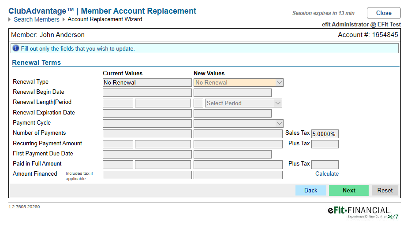Click the new Amount Financed field
This screenshot has width=411, height=225.
[x=238, y=175]
